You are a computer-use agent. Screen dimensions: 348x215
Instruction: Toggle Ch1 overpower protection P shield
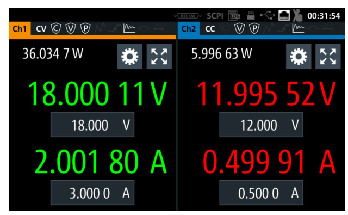[x=85, y=28]
